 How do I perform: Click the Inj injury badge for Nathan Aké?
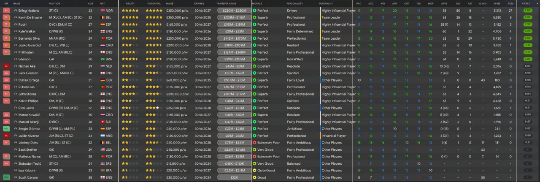pyautogui.click(x=6, y=66)
